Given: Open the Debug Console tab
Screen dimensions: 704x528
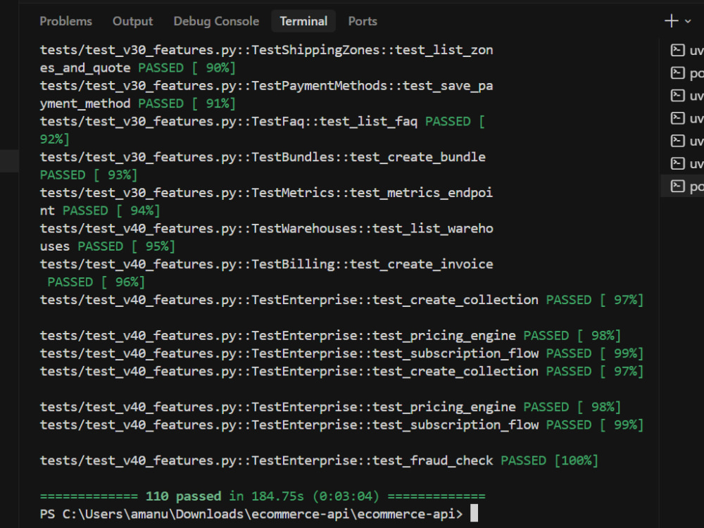Looking at the screenshot, I should coord(216,21).
